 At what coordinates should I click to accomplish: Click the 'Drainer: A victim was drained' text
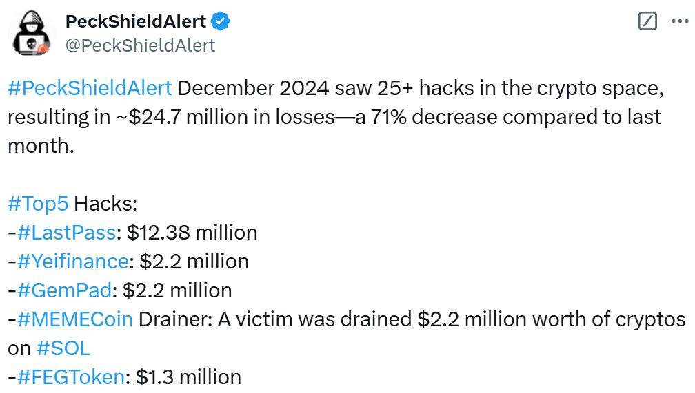[275, 319]
